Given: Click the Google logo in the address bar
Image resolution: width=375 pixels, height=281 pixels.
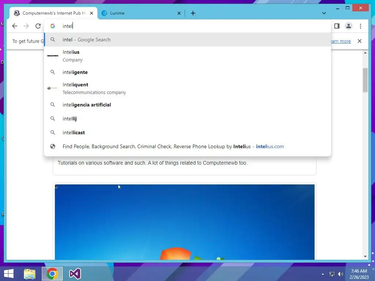Looking at the screenshot, I should click(53, 26).
